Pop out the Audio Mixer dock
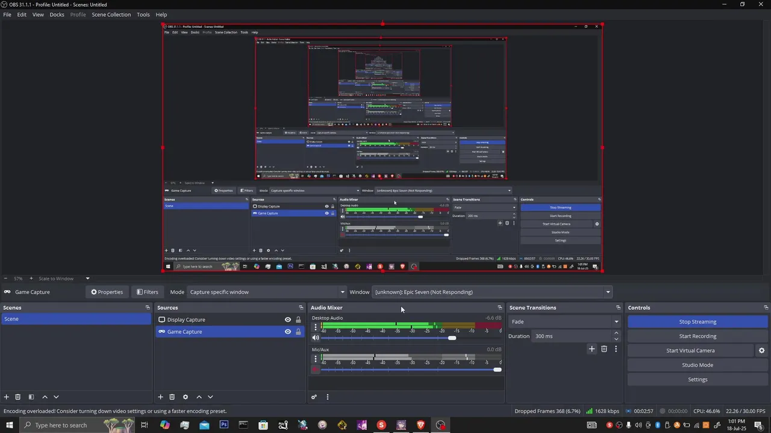Image resolution: width=771 pixels, height=433 pixels. (x=499, y=308)
